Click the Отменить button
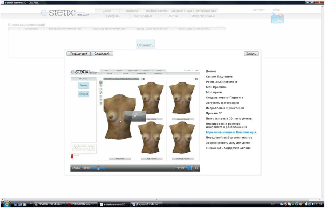The image size is (325, 208). [145, 45]
